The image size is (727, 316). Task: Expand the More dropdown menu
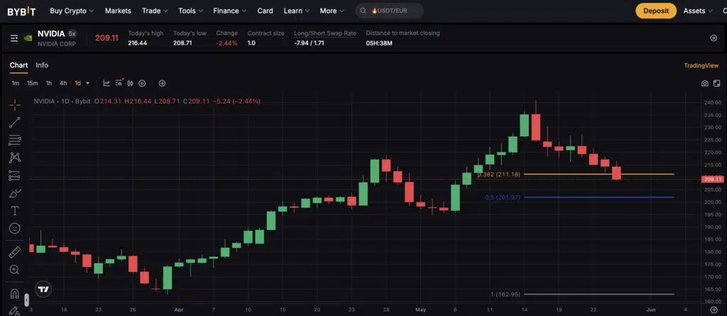tap(332, 11)
